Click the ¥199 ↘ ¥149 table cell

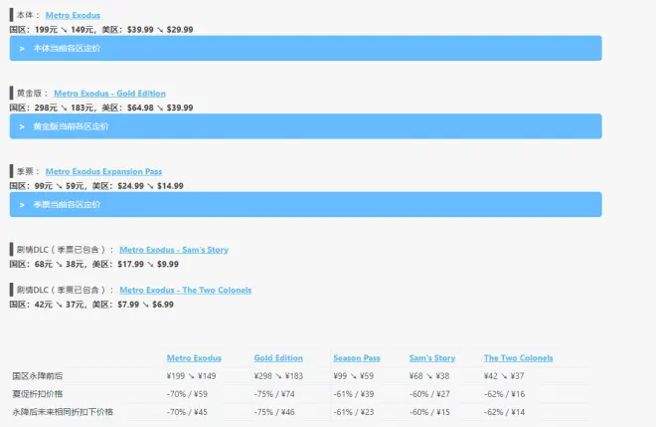(x=191, y=376)
